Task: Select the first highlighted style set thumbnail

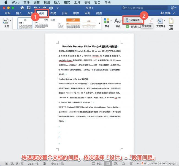Action: 25,23
